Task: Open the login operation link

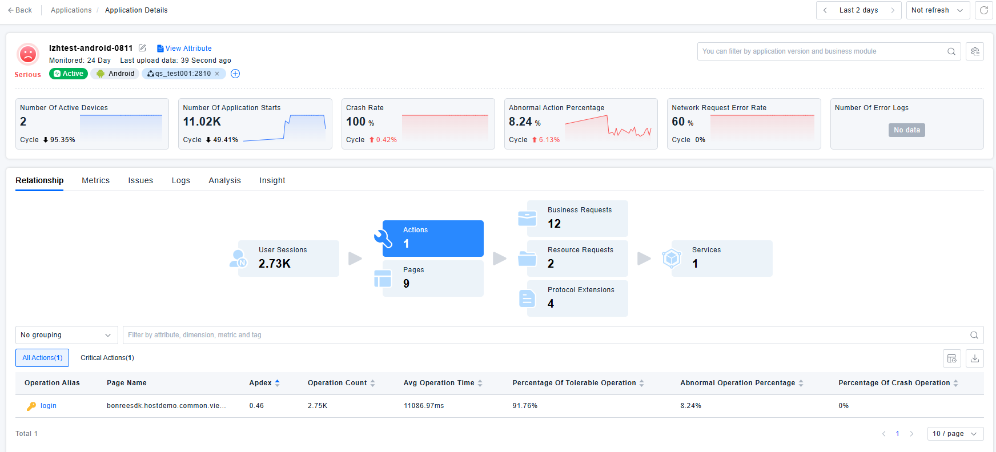Action: tap(49, 406)
